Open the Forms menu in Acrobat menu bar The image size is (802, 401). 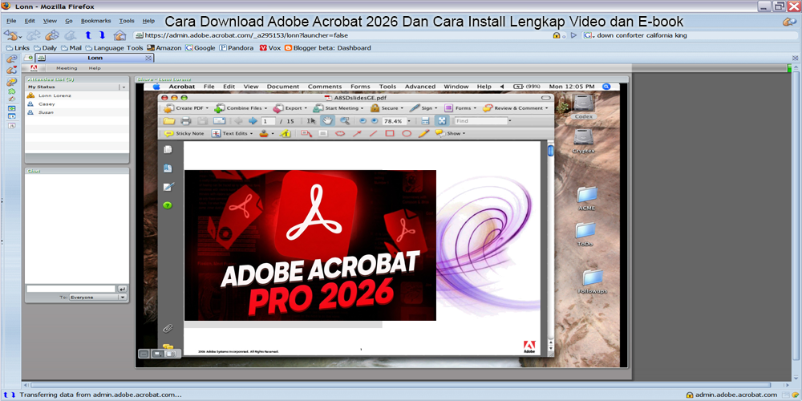click(x=360, y=87)
